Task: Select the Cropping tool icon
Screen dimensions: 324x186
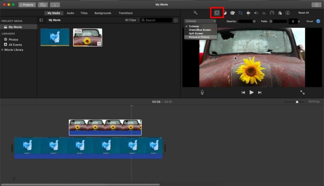Action: [x=241, y=13]
